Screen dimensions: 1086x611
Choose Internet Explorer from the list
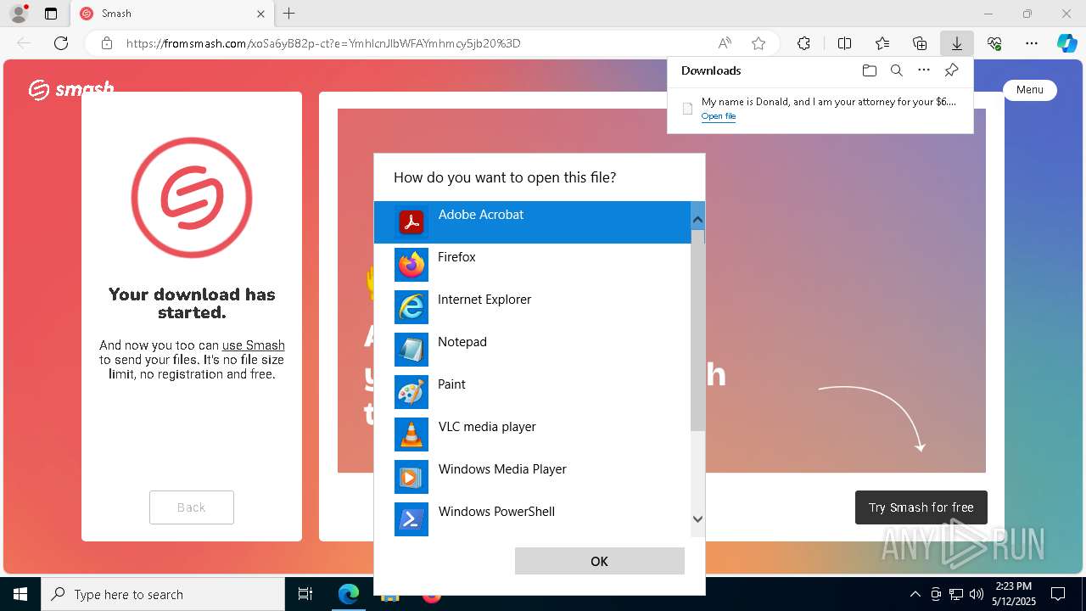pyautogui.click(x=532, y=307)
